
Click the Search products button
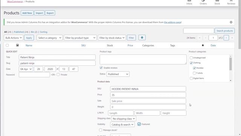224,31
